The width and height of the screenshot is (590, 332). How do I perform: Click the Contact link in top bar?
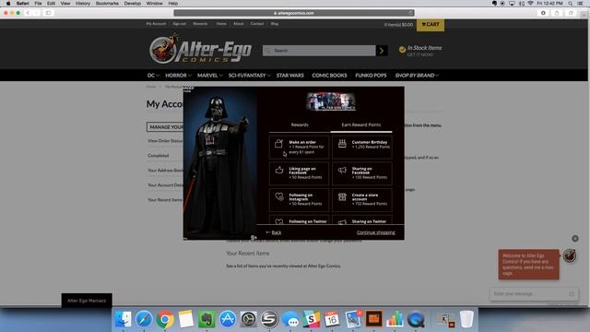[257, 24]
